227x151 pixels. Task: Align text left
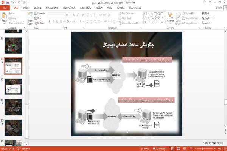(88, 22)
